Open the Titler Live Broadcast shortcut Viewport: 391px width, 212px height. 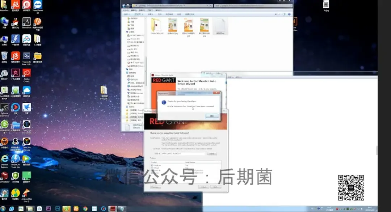(26, 127)
